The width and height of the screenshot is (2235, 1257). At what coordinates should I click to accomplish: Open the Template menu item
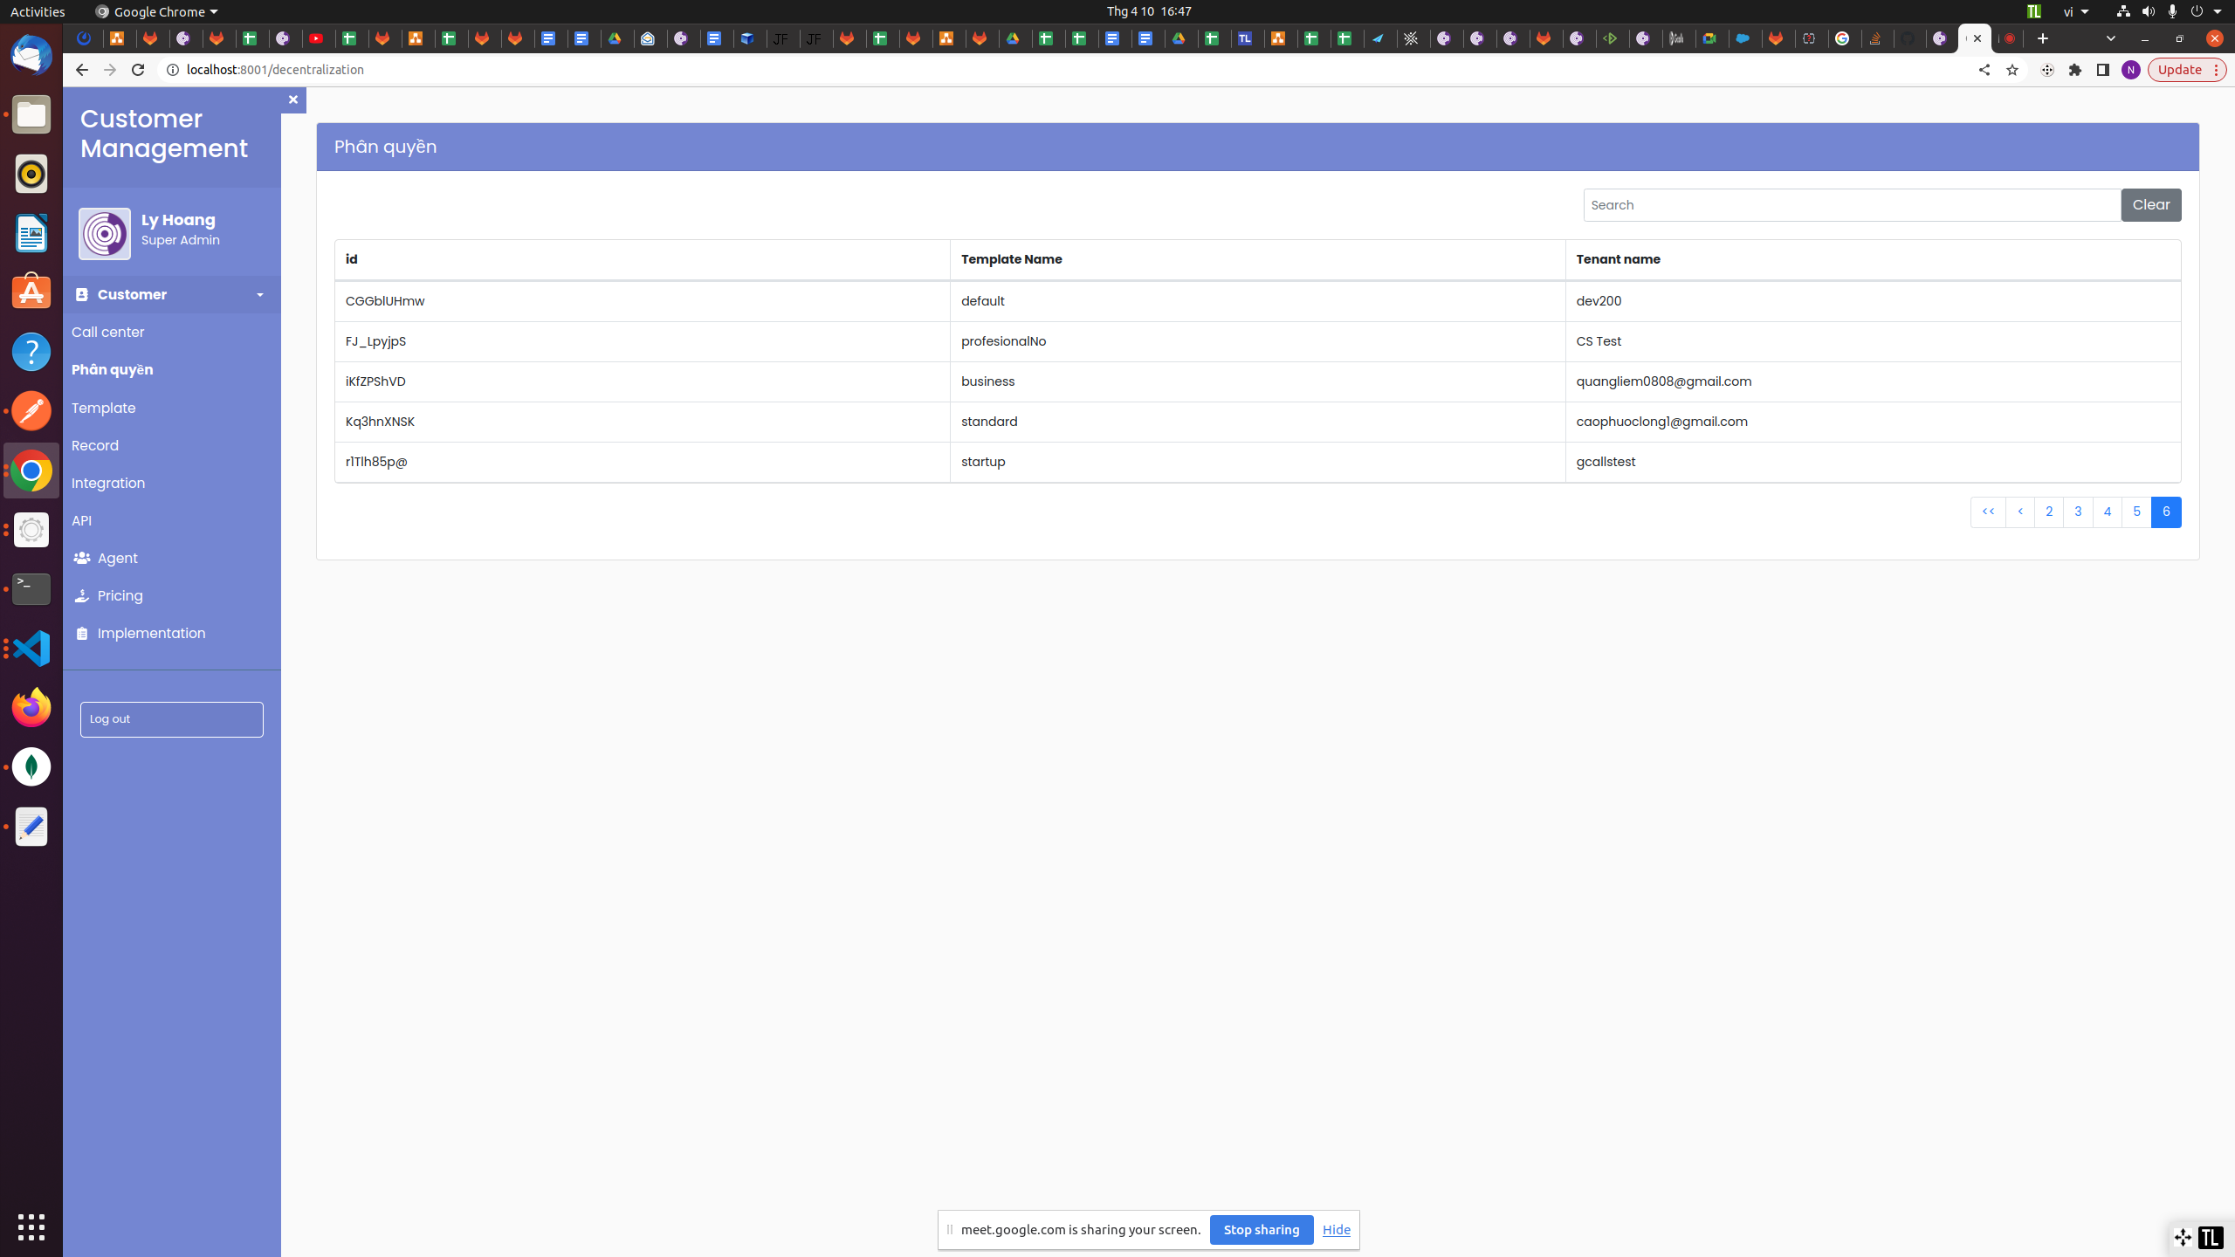[103, 409]
